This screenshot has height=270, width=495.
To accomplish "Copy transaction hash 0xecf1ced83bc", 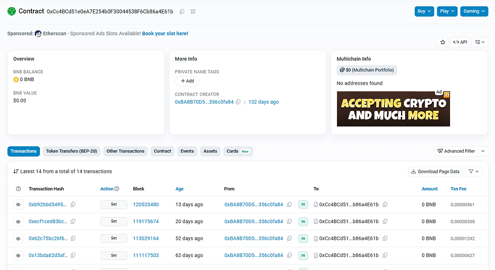I will click(73, 222).
